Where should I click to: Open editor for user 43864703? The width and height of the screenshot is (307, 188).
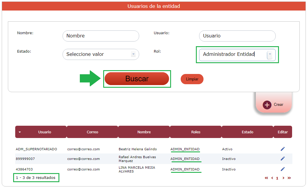[x=282, y=169]
